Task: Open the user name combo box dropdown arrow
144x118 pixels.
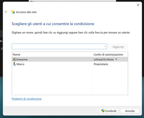Action: [x=105, y=47]
